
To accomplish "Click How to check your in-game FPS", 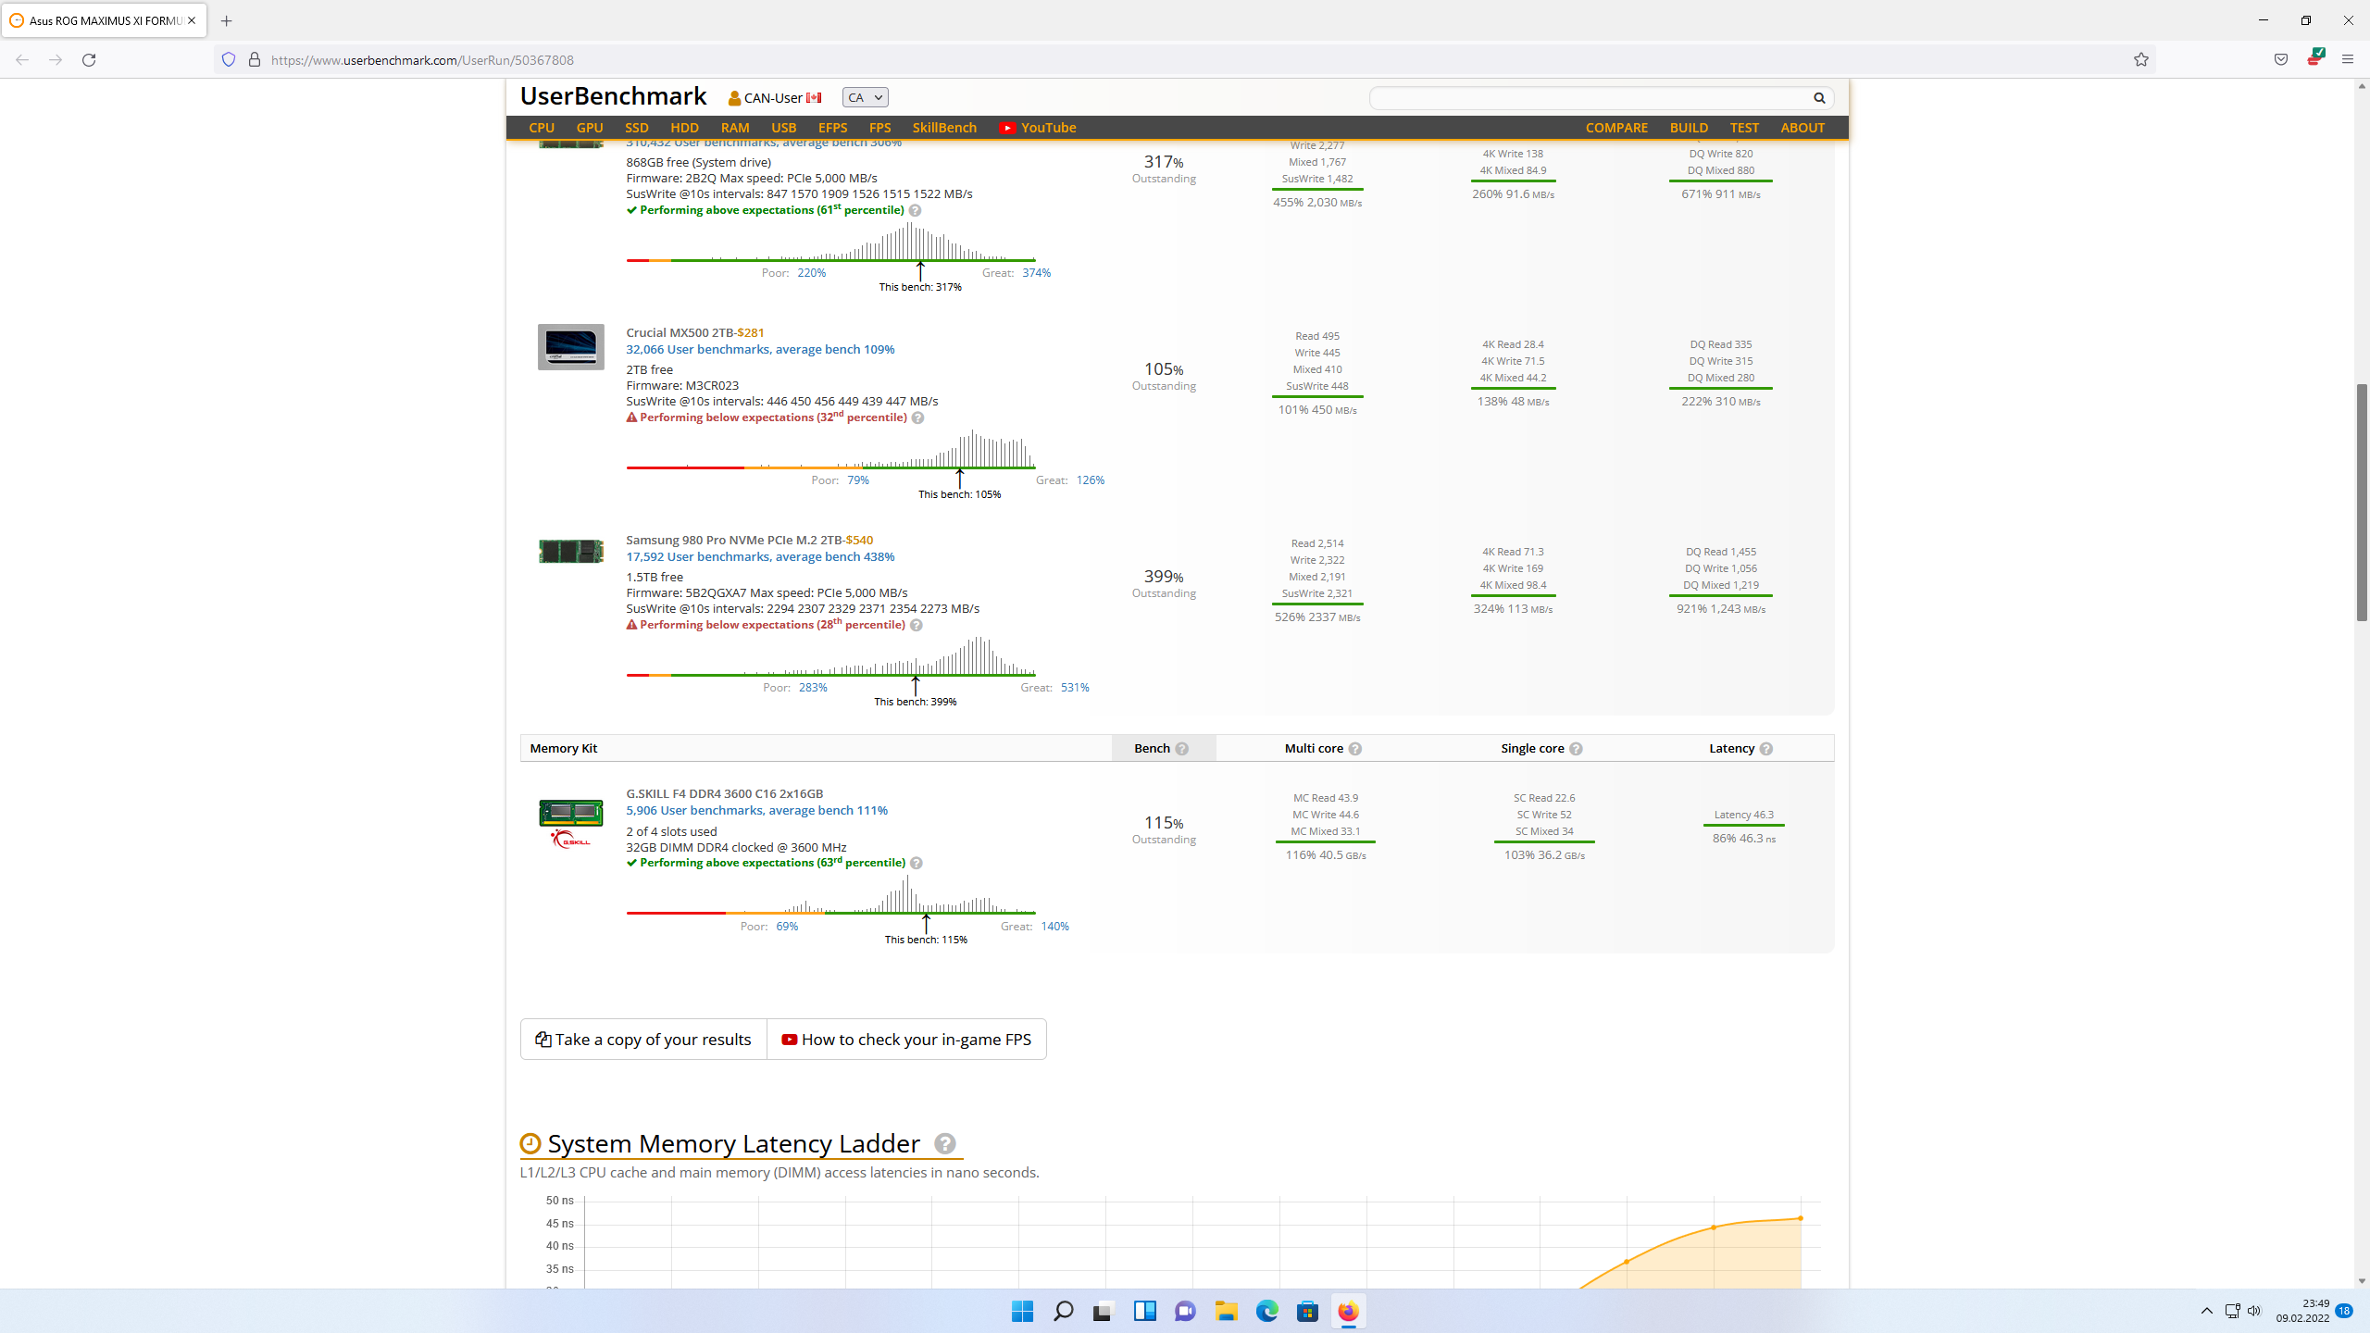I will click(906, 1040).
